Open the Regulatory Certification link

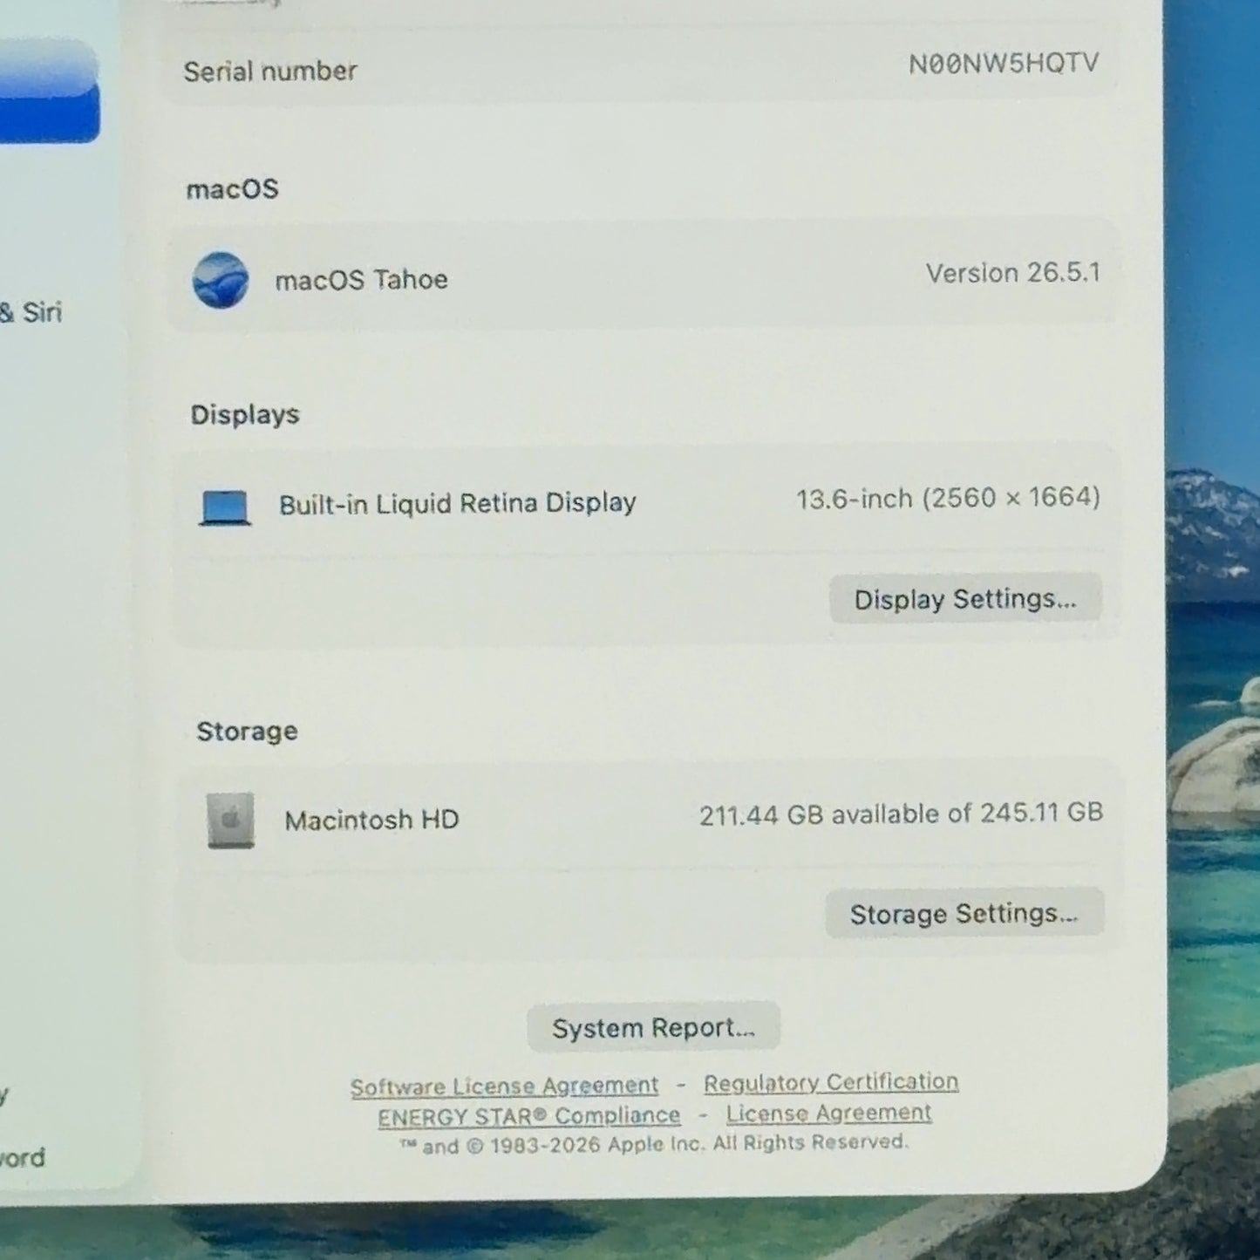831,1082
